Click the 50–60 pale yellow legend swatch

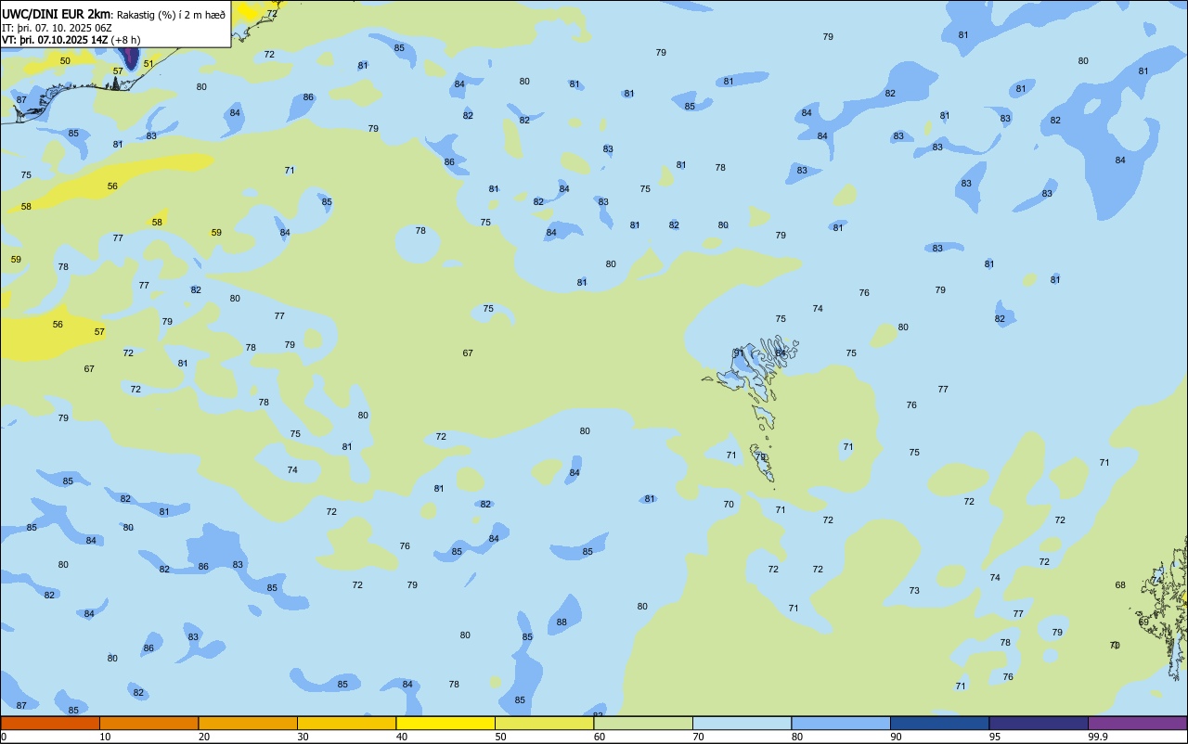(x=544, y=723)
